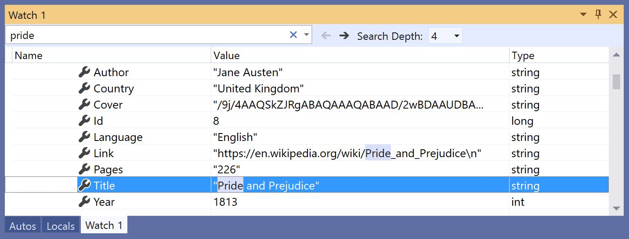Select the Author row name

[111, 72]
